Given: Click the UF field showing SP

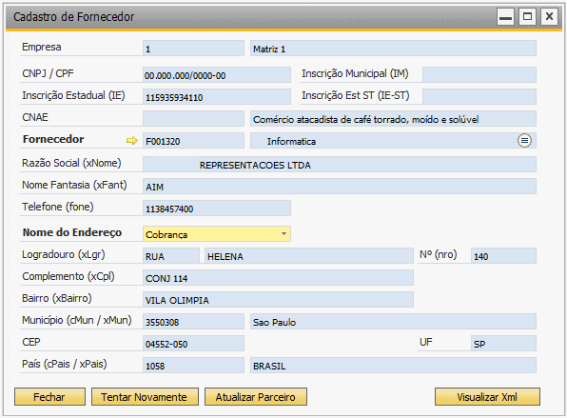Looking at the screenshot, I should tap(503, 343).
